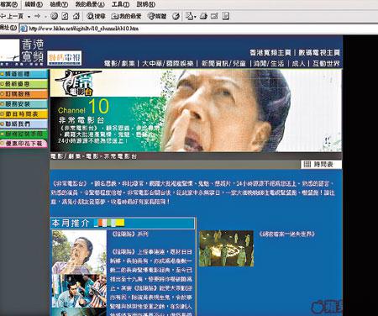Click the Channel 10 banner image

point(196,111)
